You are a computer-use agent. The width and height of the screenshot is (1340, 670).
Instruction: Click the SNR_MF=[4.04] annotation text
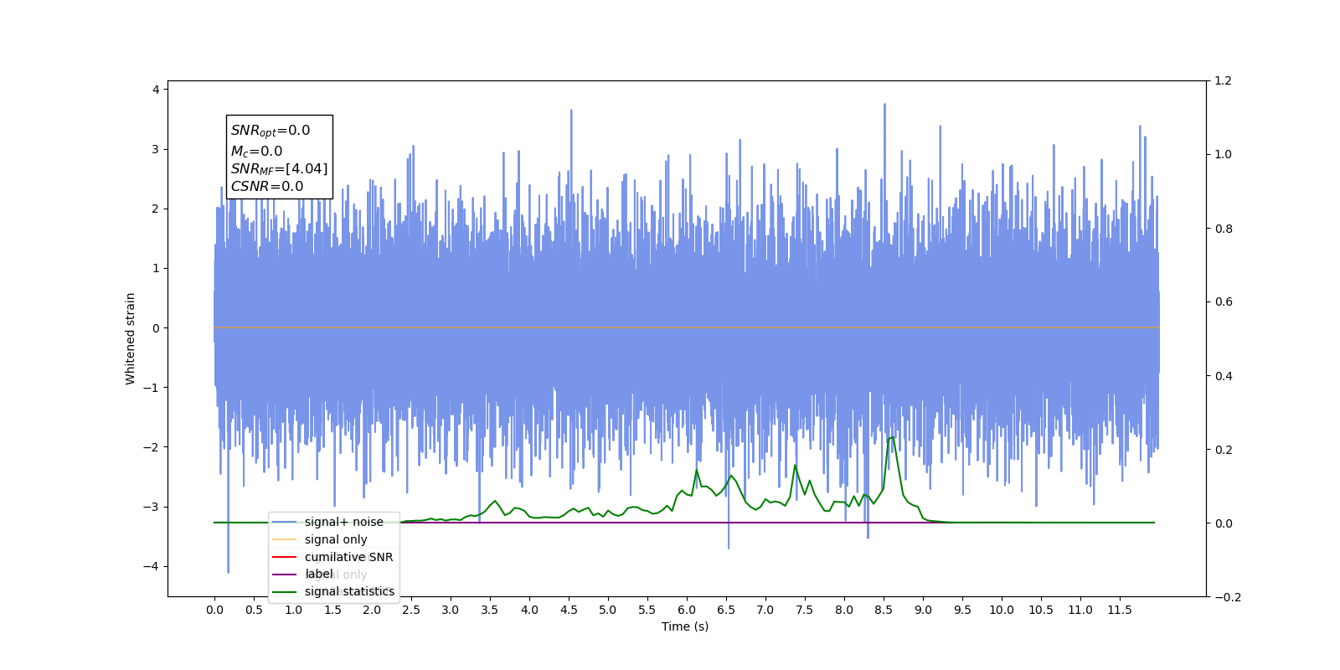tap(279, 169)
